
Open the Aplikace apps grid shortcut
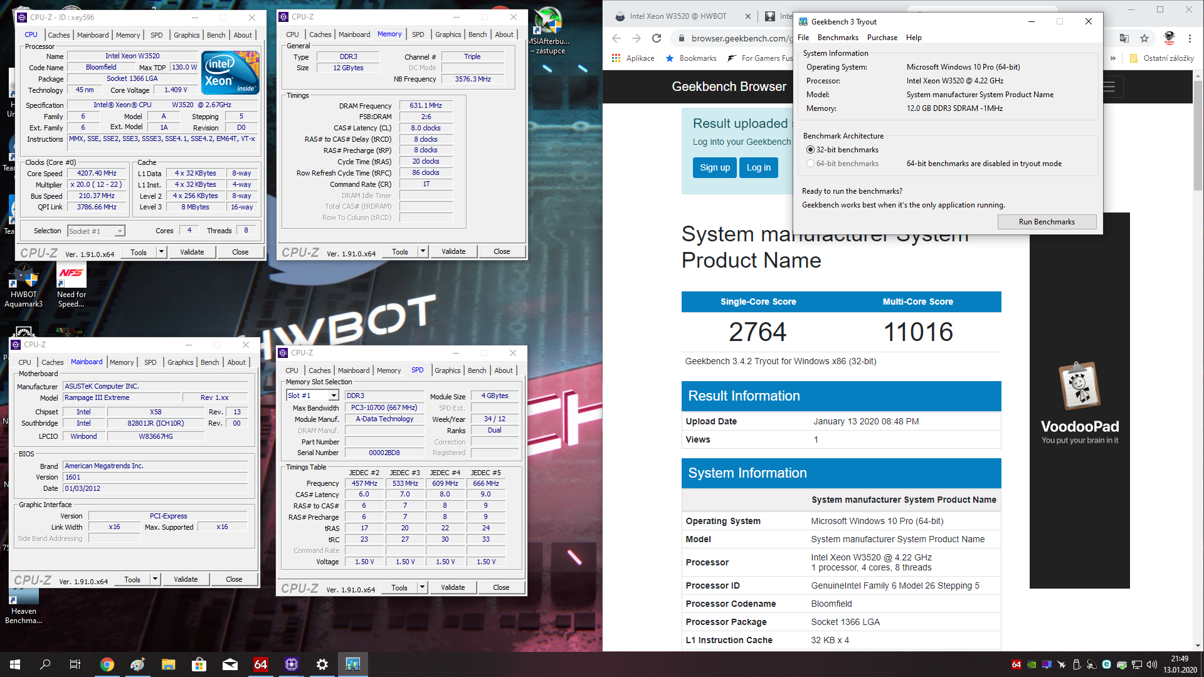tap(633, 58)
